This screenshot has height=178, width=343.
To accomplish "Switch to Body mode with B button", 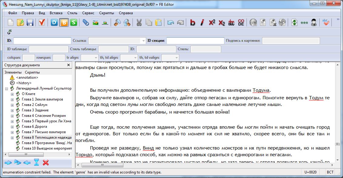I will pyautogui.click(x=64, y=22).
